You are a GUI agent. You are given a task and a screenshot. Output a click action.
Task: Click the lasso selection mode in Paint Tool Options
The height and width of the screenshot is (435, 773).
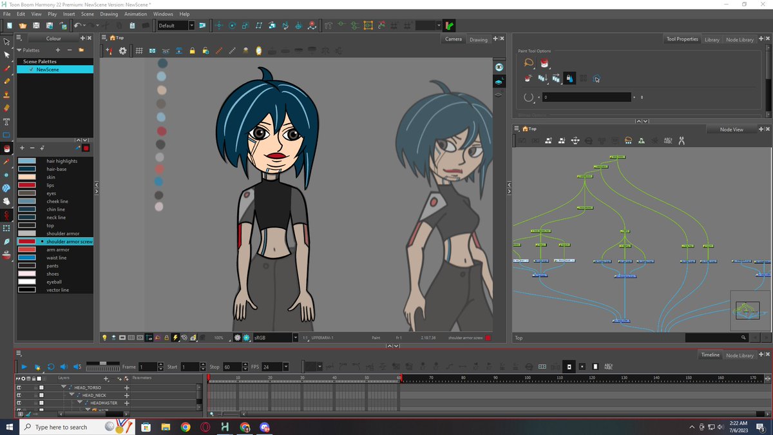click(529, 63)
